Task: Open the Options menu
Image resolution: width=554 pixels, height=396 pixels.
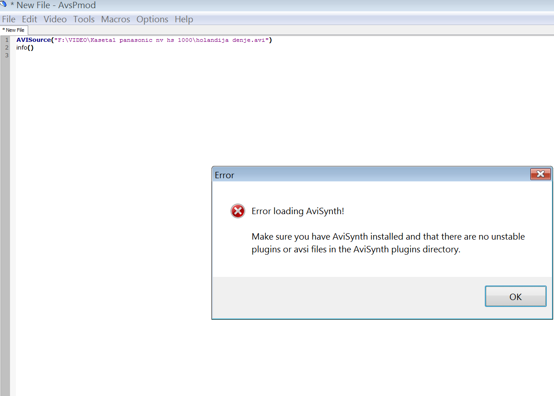Action: click(152, 19)
